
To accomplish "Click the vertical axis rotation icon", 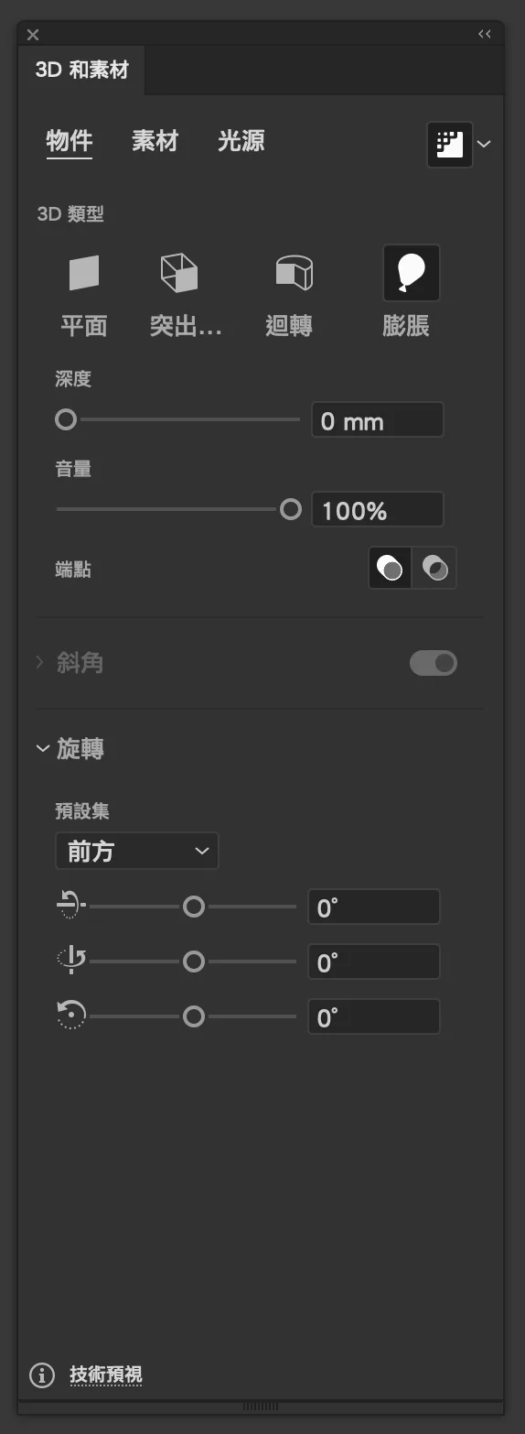I will click(70, 961).
